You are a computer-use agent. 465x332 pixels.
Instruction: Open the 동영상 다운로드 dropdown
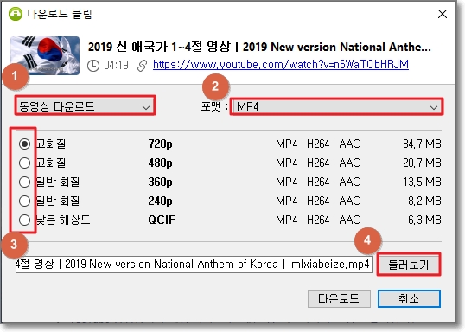click(85, 106)
